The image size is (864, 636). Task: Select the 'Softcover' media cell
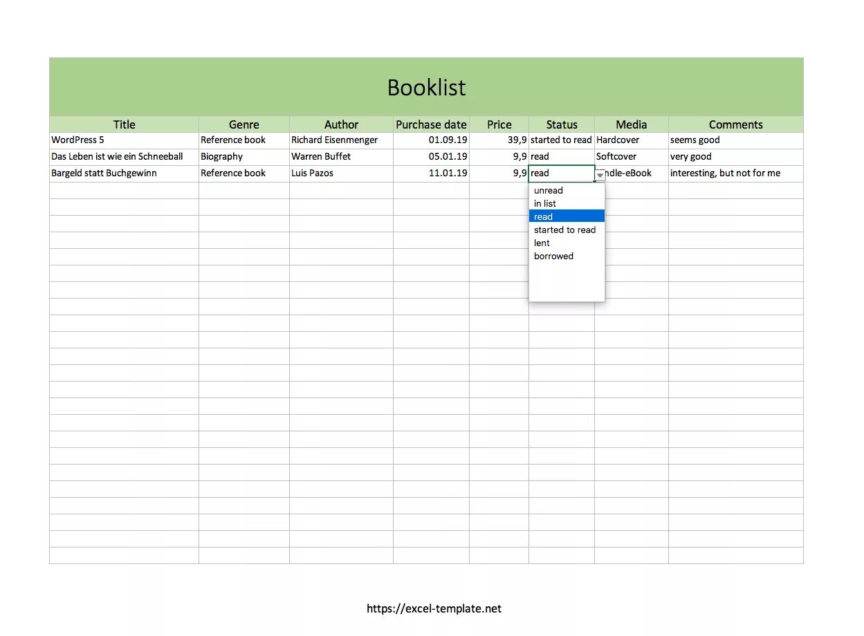(x=632, y=157)
